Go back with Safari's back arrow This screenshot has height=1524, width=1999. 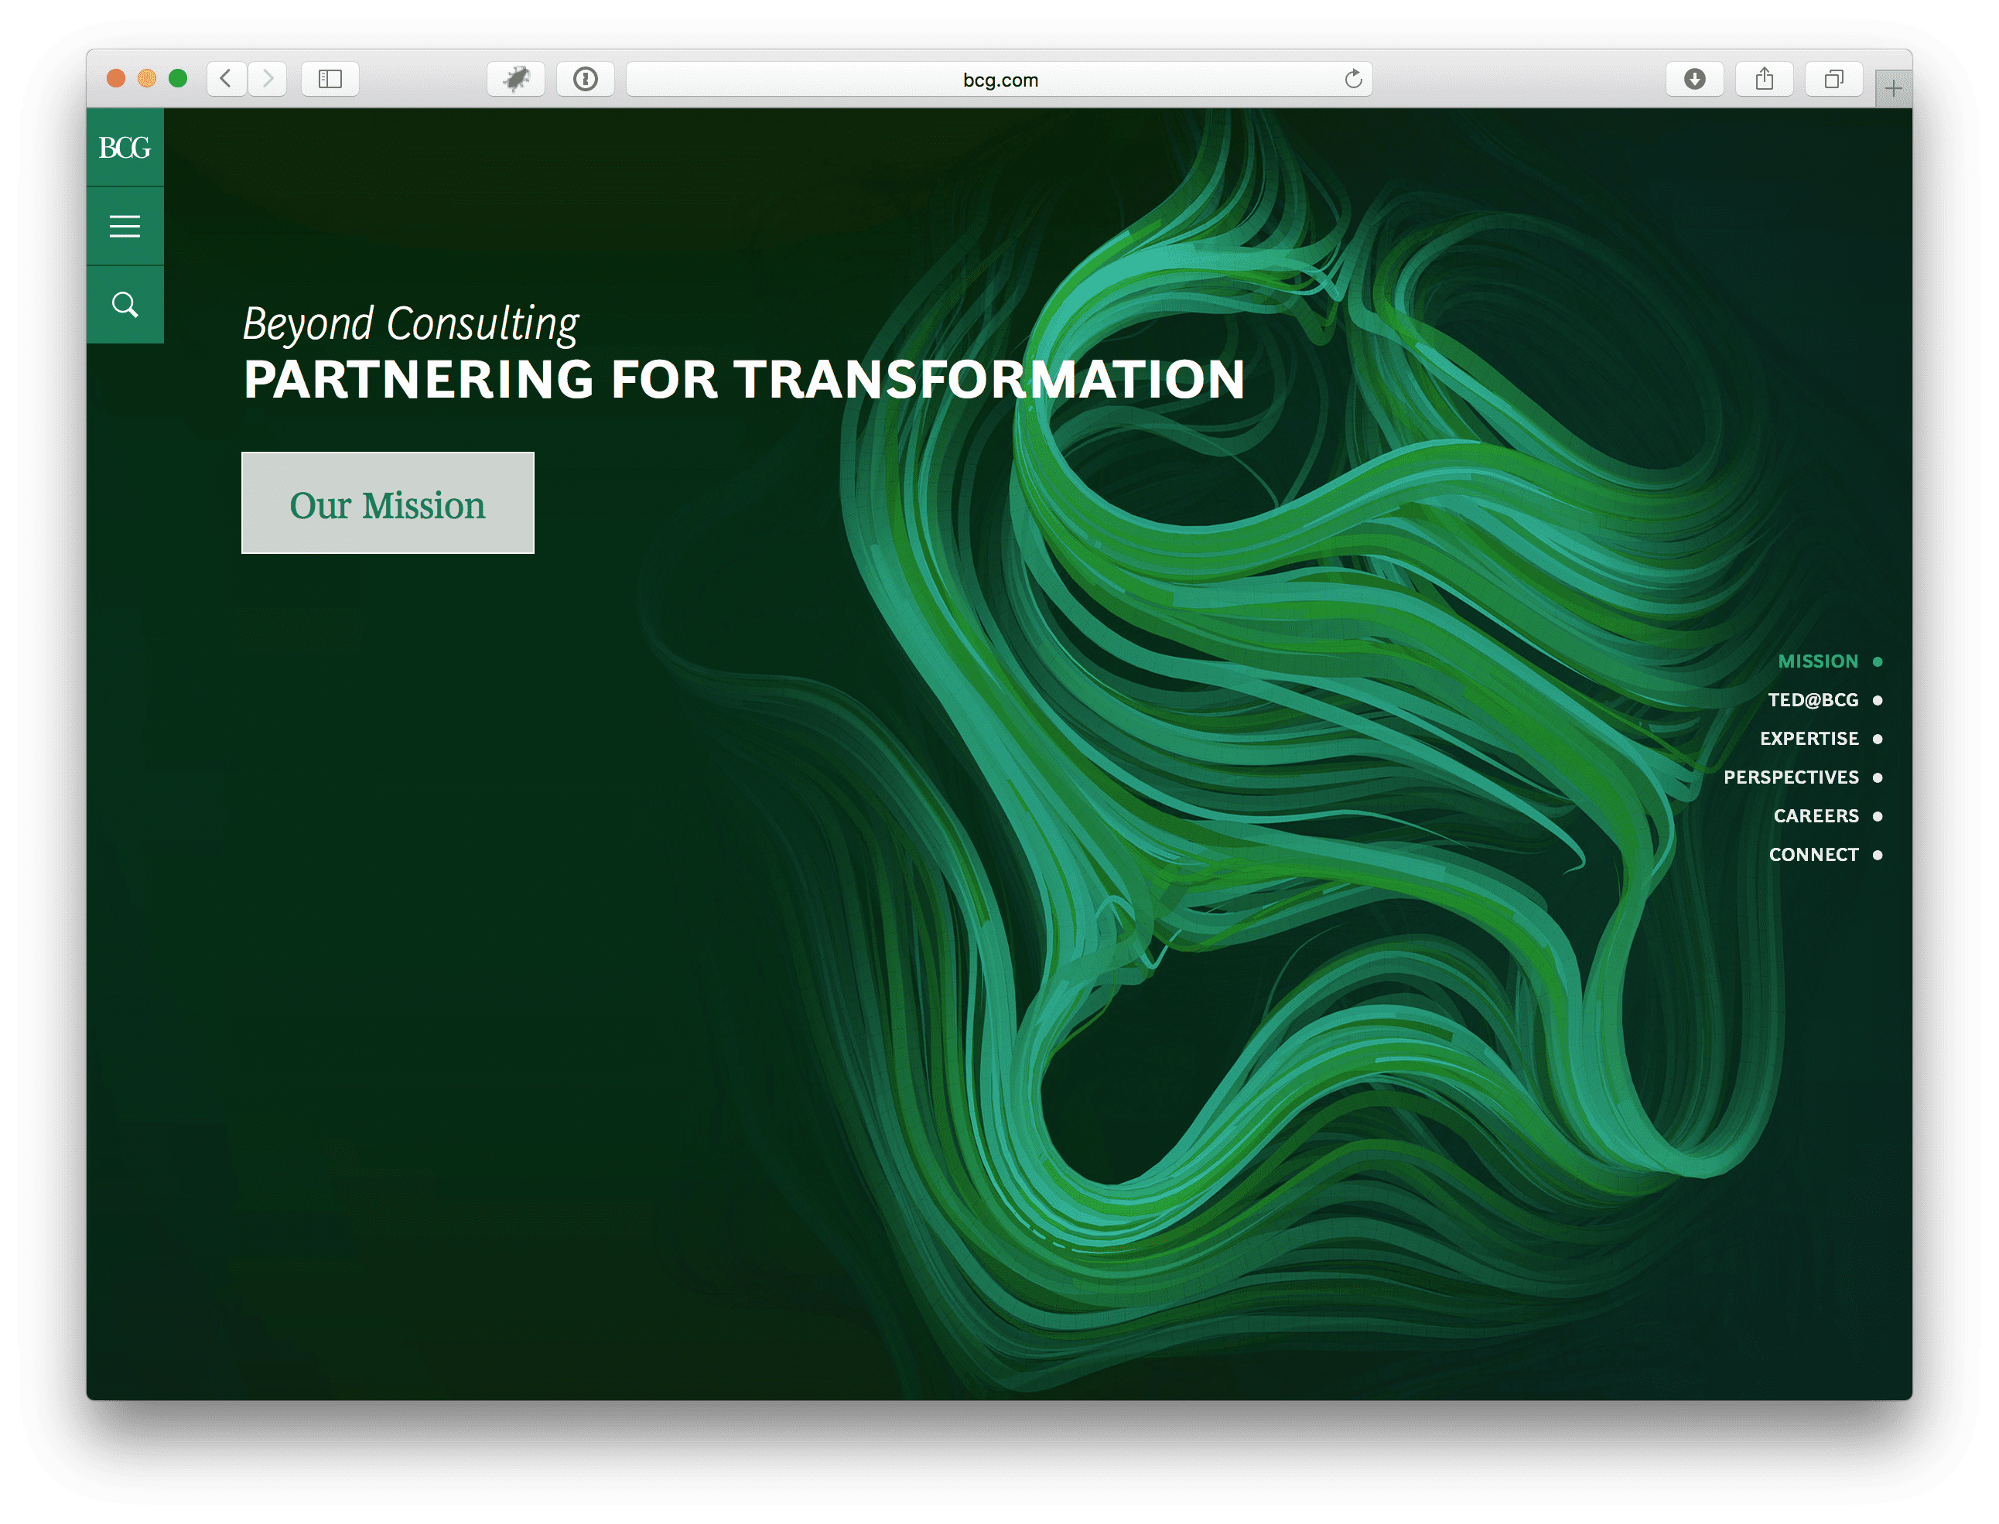click(227, 79)
